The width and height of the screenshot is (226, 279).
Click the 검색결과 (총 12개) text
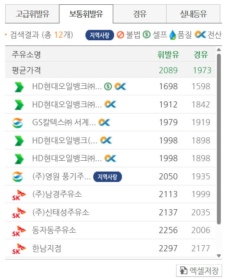point(41,35)
